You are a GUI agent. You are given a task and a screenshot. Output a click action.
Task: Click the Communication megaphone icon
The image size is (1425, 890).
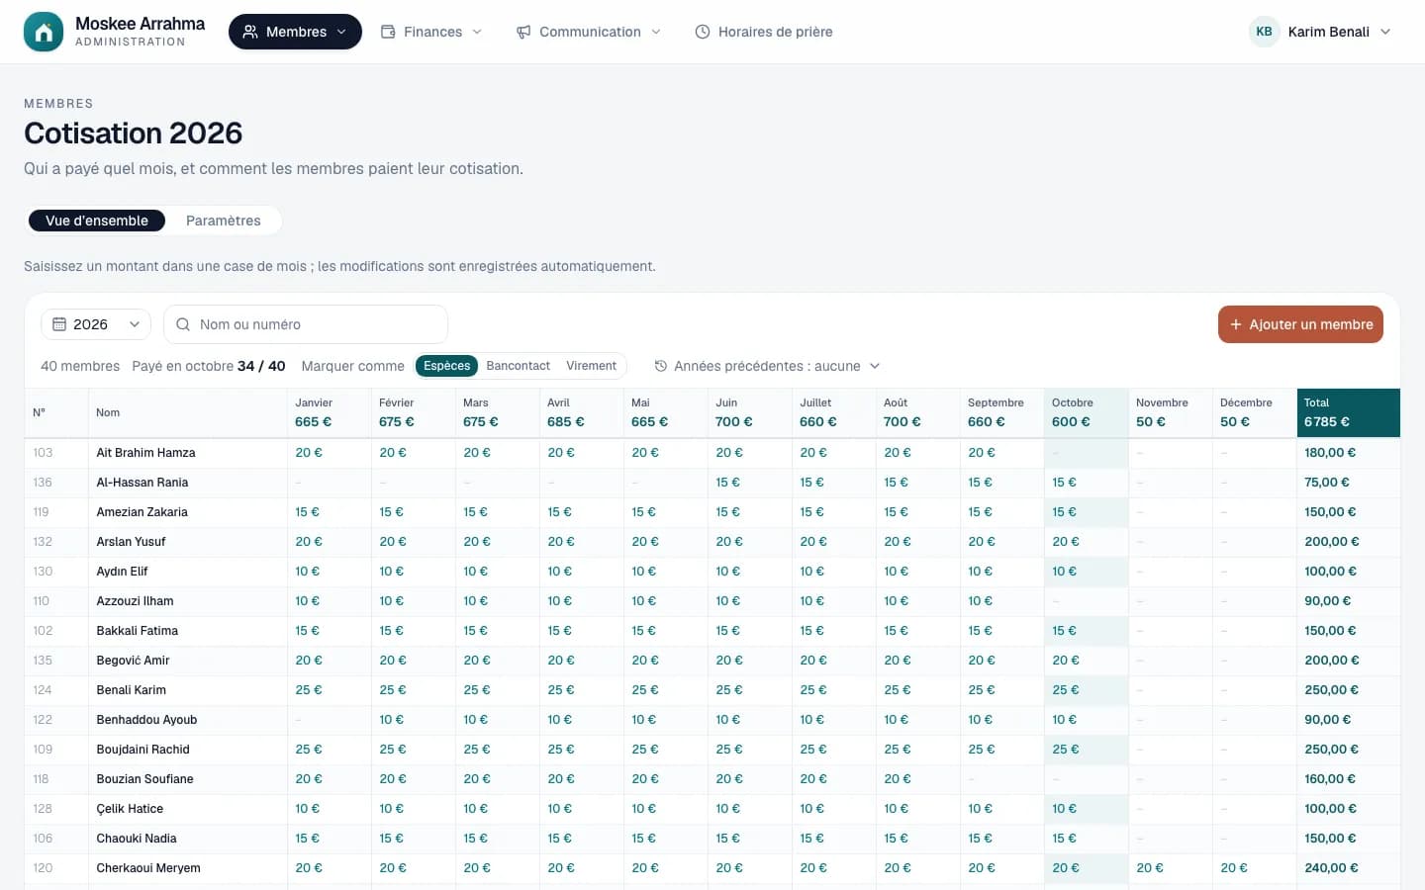click(523, 32)
